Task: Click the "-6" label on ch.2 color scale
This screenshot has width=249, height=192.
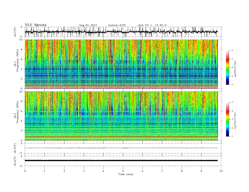Action: (x=232, y=128)
